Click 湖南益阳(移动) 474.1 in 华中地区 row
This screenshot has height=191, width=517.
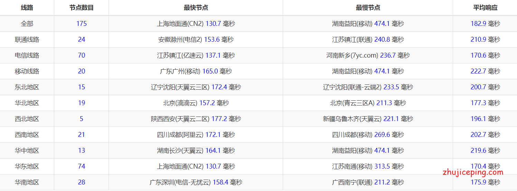[x=368, y=151]
